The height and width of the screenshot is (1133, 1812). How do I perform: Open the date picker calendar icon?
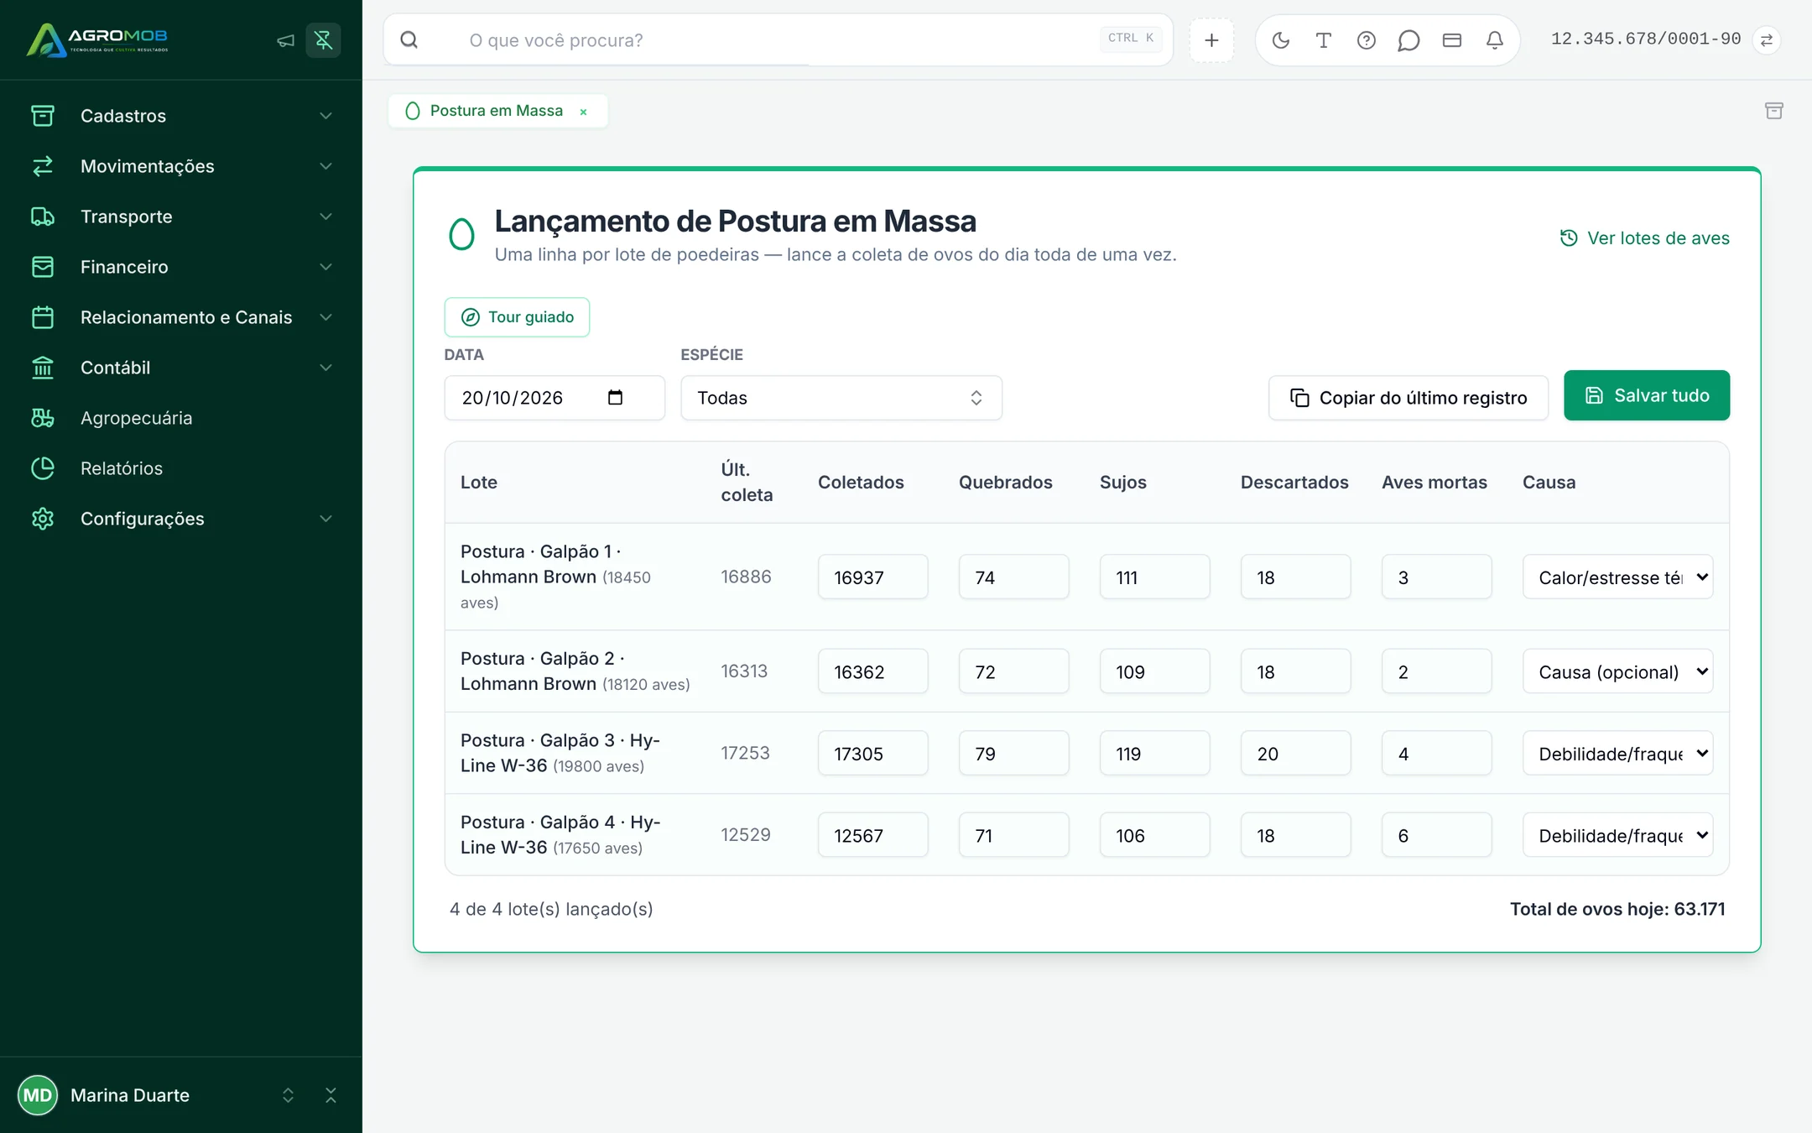[615, 398]
